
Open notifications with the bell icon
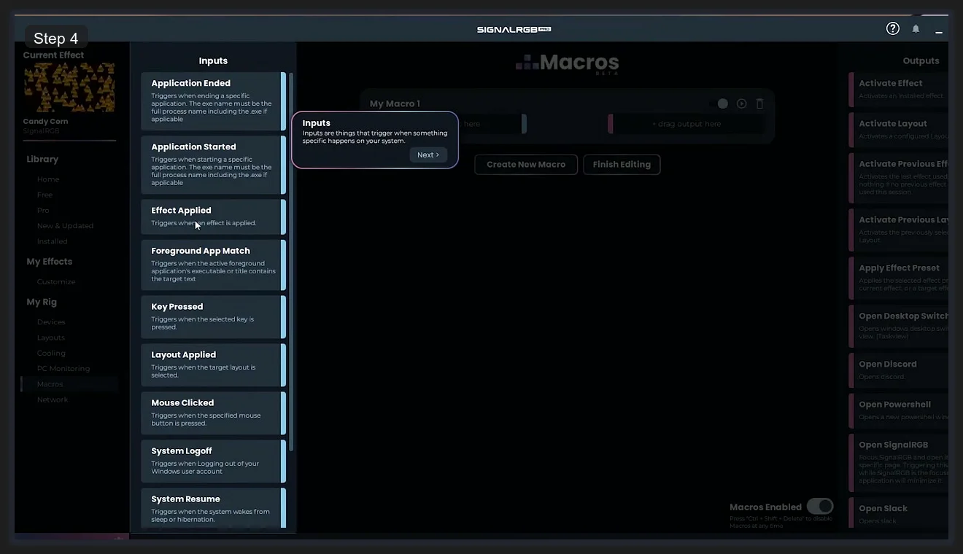[916, 28]
